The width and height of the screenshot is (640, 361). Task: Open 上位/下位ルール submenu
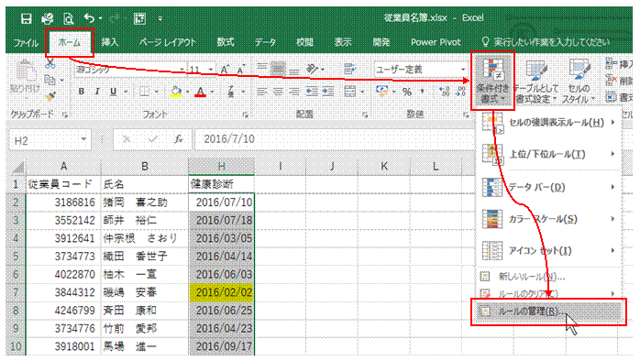click(x=549, y=154)
